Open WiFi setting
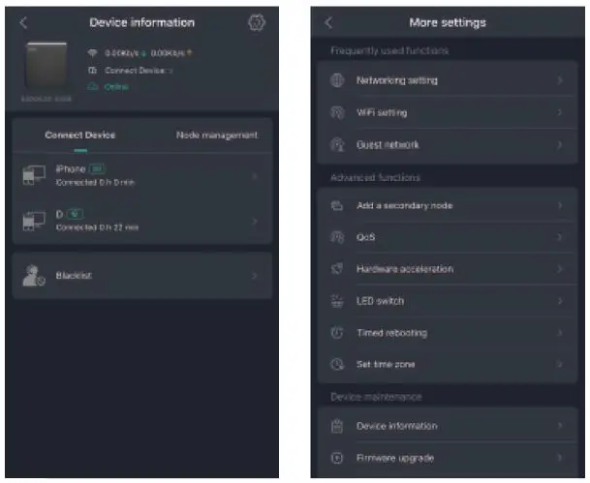Screen dimensions: 590x483 click(x=448, y=112)
